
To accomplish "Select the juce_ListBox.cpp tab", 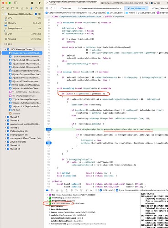I will click(x=137, y=8).
